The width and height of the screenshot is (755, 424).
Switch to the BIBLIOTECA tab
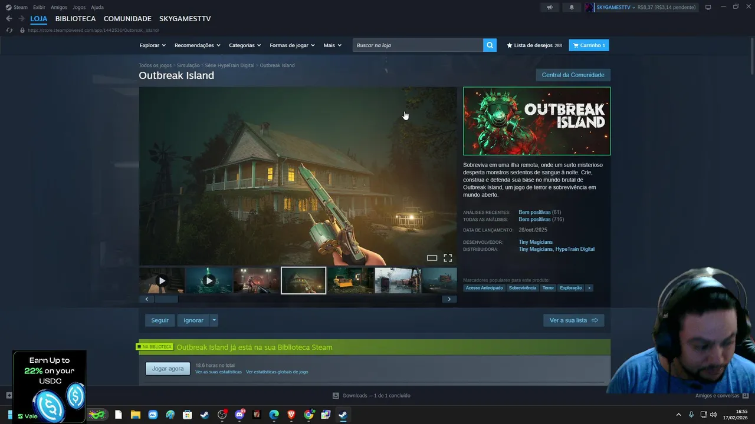[x=75, y=19]
